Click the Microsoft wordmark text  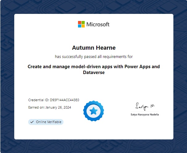pyautogui.click(x=98, y=24)
